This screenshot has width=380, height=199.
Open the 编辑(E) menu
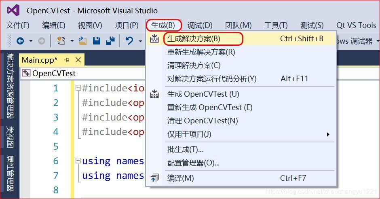(x=53, y=25)
